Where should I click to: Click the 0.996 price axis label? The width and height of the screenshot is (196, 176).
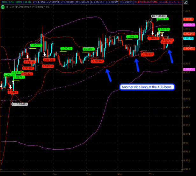click(x=187, y=90)
